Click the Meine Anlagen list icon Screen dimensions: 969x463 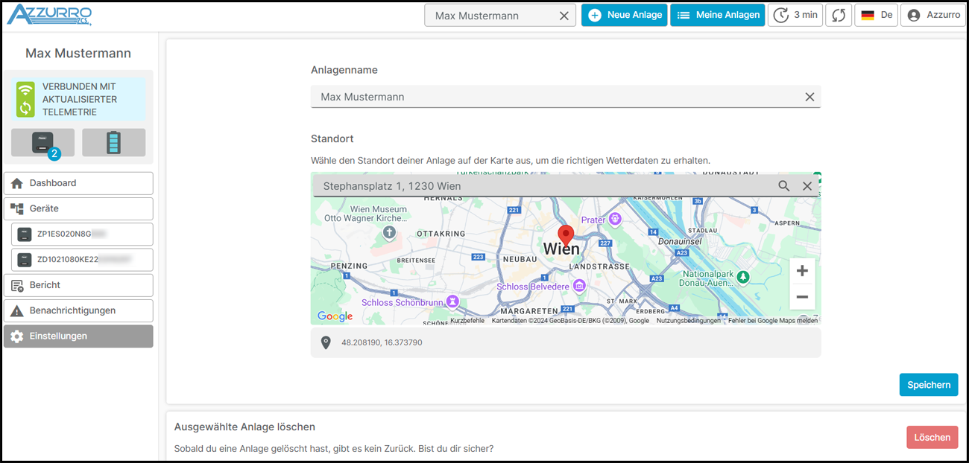click(x=684, y=15)
